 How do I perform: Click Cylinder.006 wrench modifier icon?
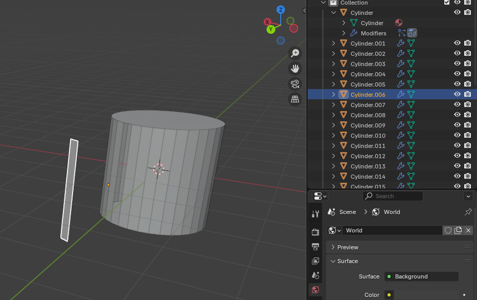coord(401,94)
